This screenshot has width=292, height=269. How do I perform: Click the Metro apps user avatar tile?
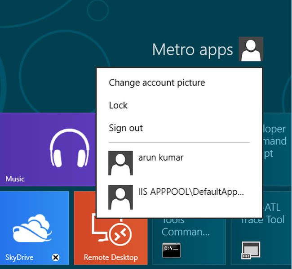[x=251, y=49]
